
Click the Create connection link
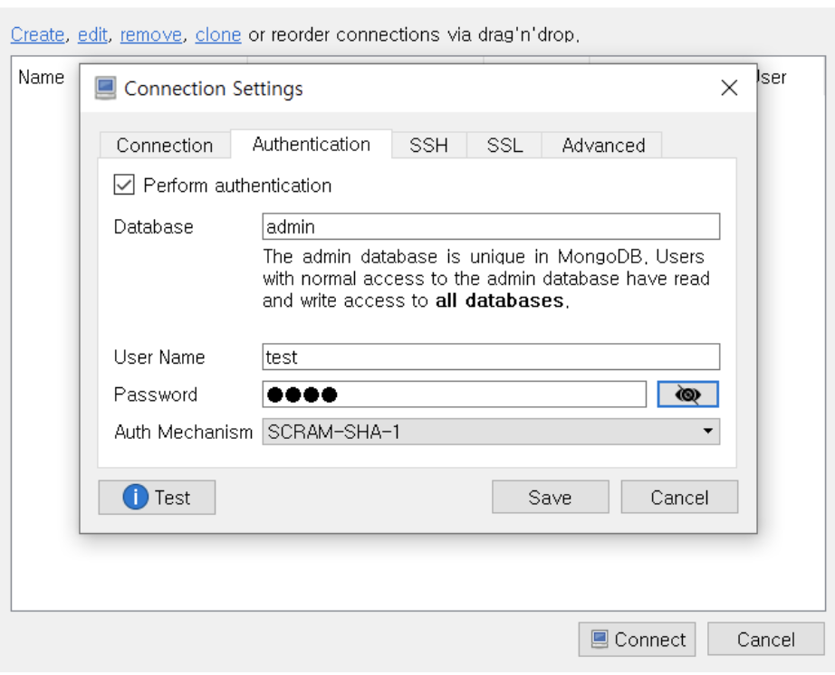[x=37, y=34]
